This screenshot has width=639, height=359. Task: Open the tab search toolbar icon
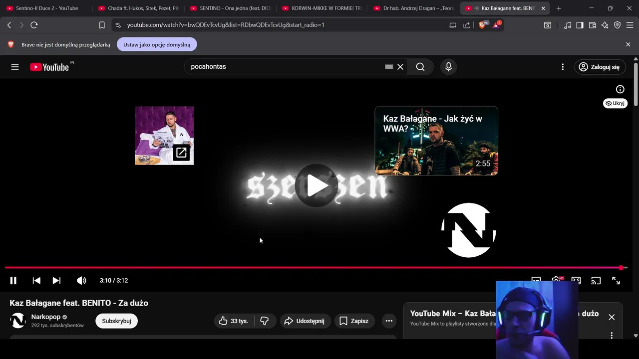(x=548, y=25)
